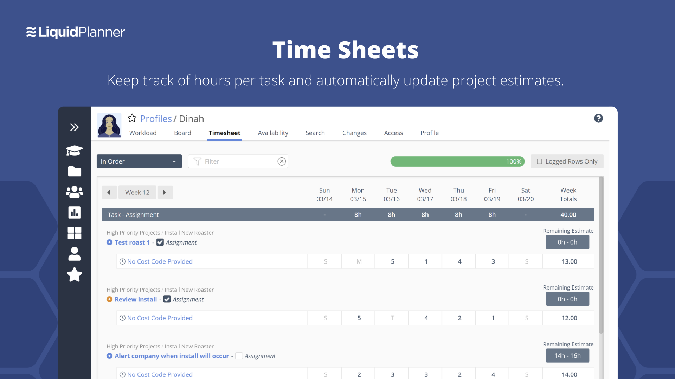Switch to the Workload tab
Image resolution: width=675 pixels, height=379 pixels.
pyautogui.click(x=142, y=133)
